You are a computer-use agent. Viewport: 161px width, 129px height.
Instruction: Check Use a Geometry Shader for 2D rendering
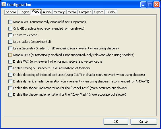(x=10, y=48)
